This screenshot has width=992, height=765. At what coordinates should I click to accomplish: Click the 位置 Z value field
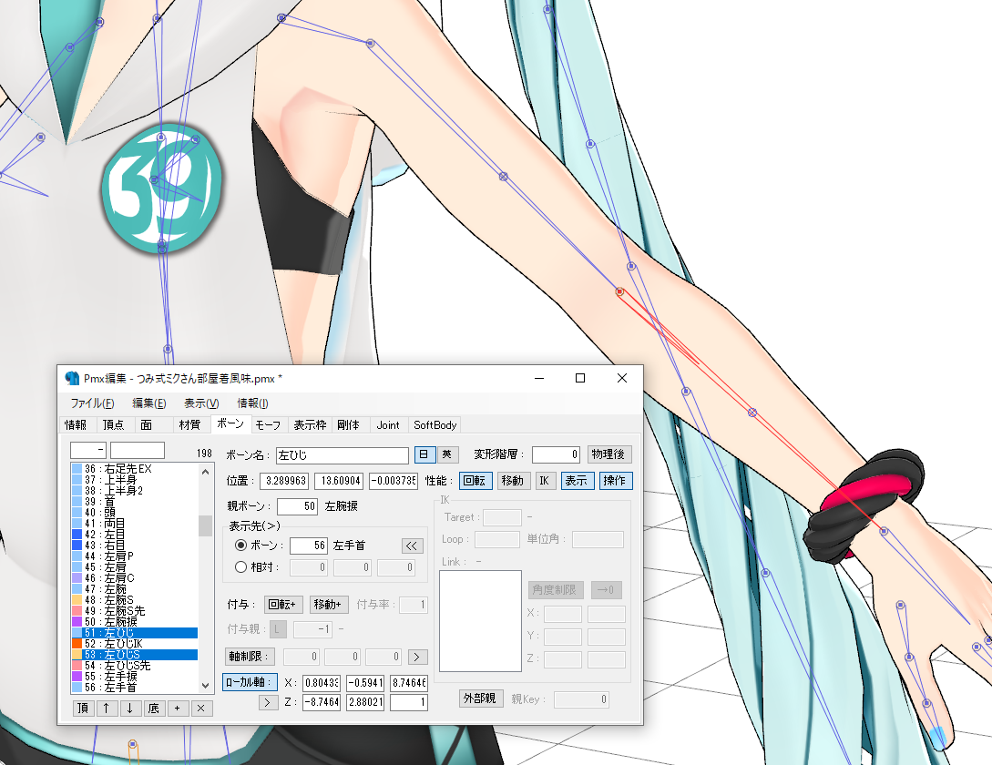click(394, 481)
